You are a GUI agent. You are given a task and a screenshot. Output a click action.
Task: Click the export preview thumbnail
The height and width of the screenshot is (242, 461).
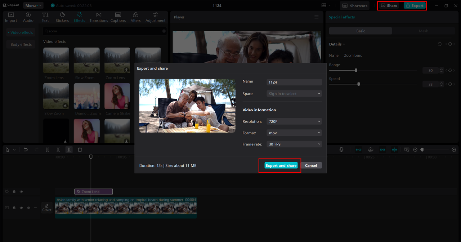coord(187,106)
